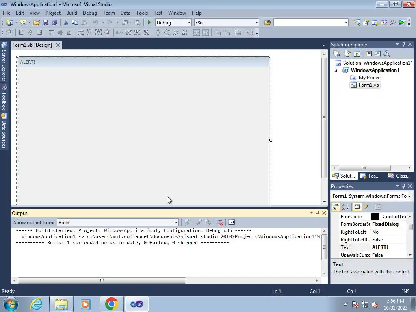Click the ForeColor black color swatch
The height and width of the screenshot is (312, 416).
click(x=375, y=217)
